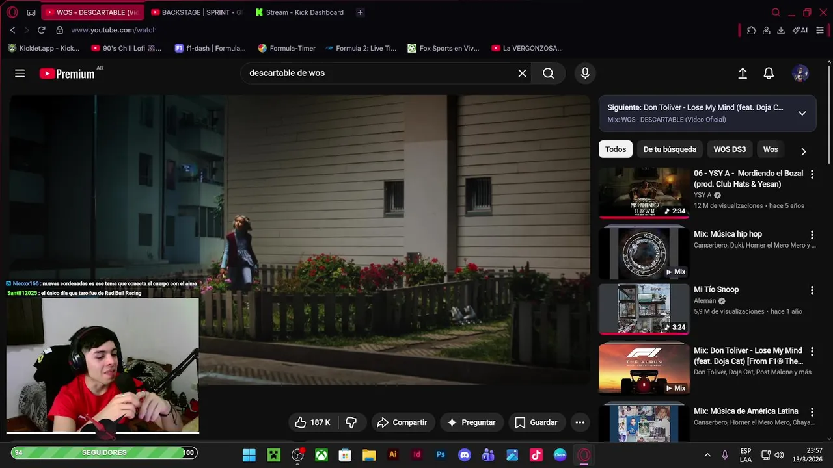Open options for Don Toliver mix
Screen dimensions: 833x468
click(x=812, y=352)
